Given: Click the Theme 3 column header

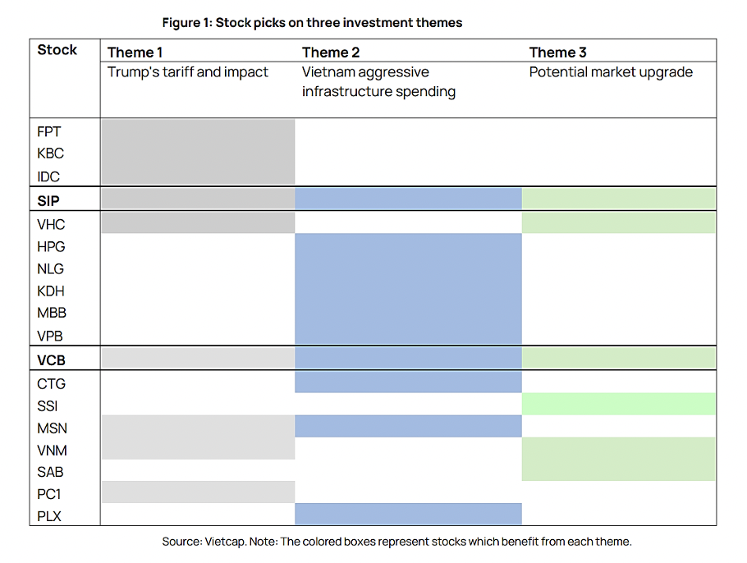Looking at the screenshot, I should coord(558,53).
